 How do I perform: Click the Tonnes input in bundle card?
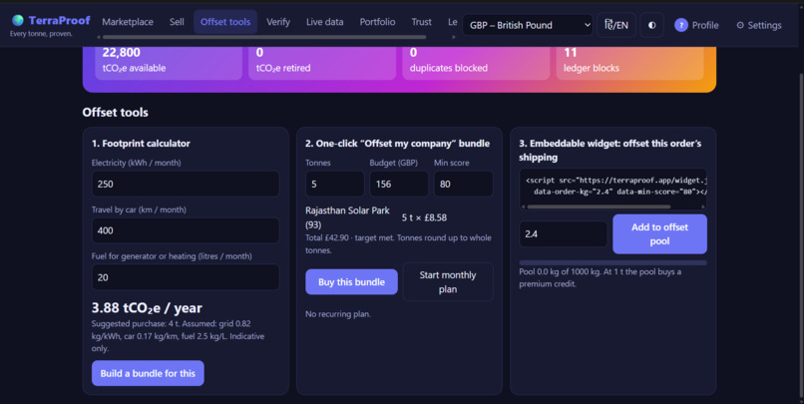point(335,184)
